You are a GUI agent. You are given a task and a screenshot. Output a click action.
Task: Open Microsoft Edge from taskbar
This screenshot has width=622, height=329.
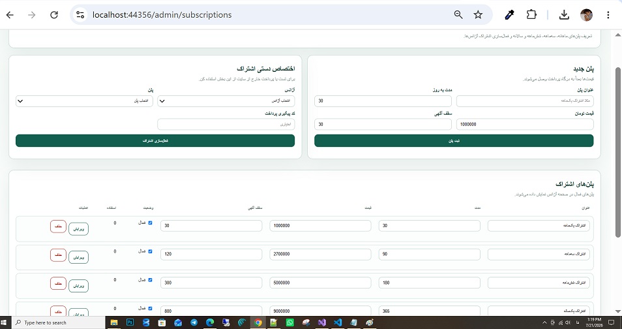(210, 322)
